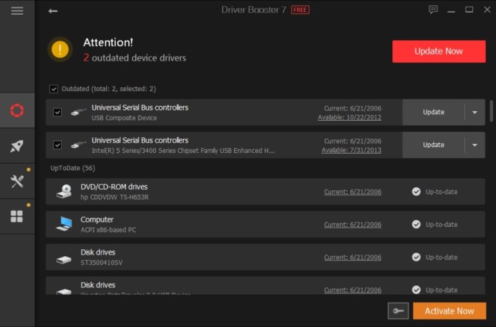Click the driver list vertical scrollbar
This screenshot has height=327, width=496.
pos(491,110)
